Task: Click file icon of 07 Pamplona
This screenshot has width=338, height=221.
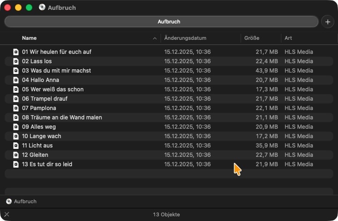Action: click(x=16, y=108)
